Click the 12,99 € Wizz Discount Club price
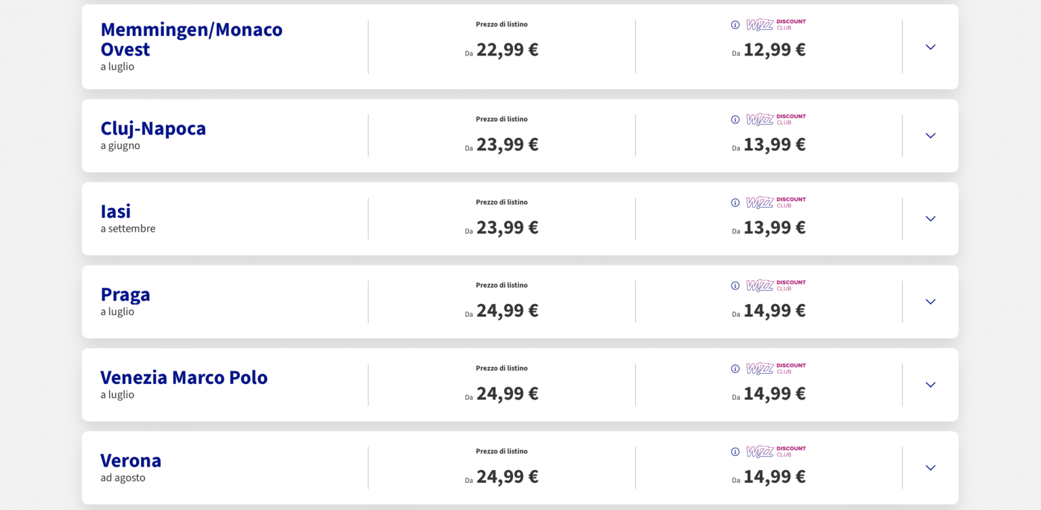Screen dimensions: 1041x510 pyautogui.click(x=774, y=50)
